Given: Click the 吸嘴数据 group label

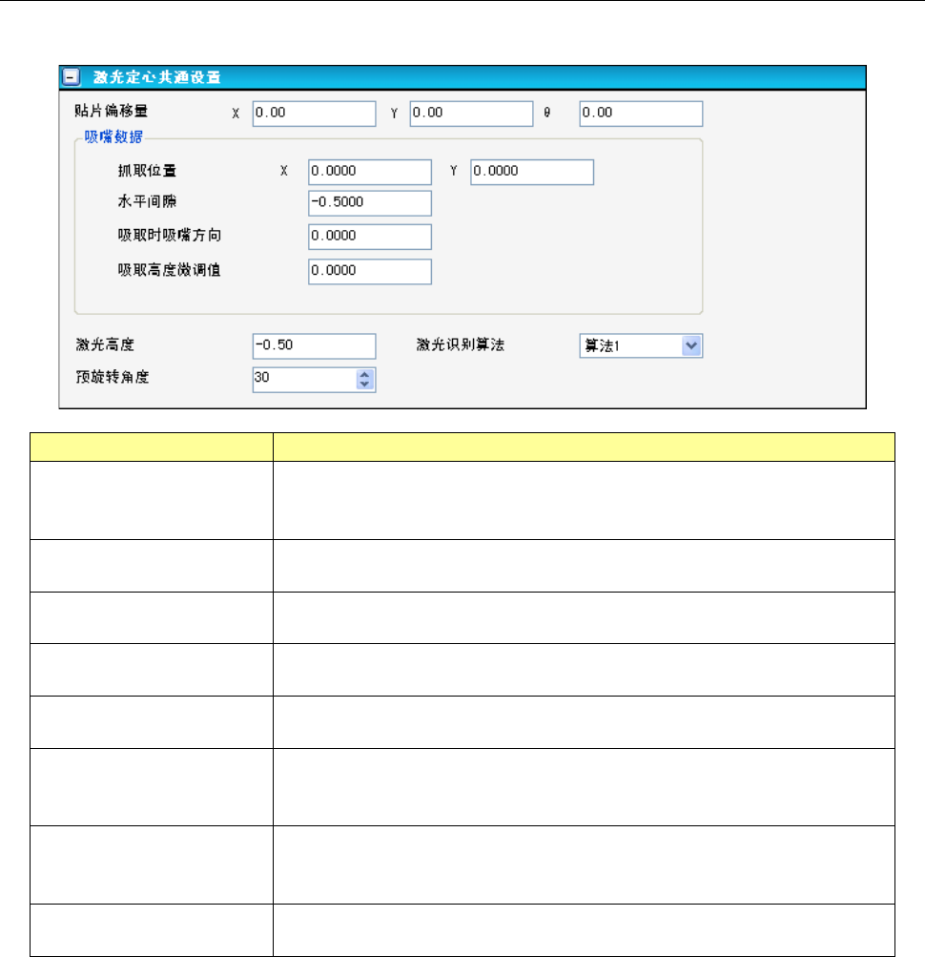Looking at the screenshot, I should pos(113,136).
